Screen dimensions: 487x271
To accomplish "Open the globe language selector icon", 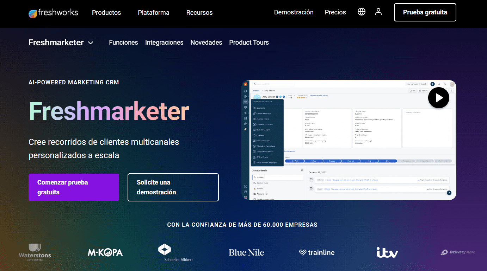I will click(362, 12).
